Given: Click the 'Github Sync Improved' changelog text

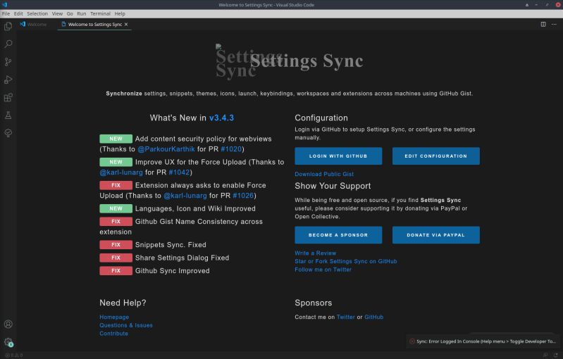Looking at the screenshot, I should 173,271.
